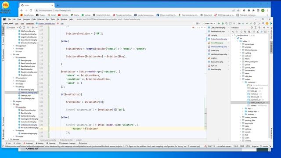Select orders_statuses_id column in Database

click(257, 103)
